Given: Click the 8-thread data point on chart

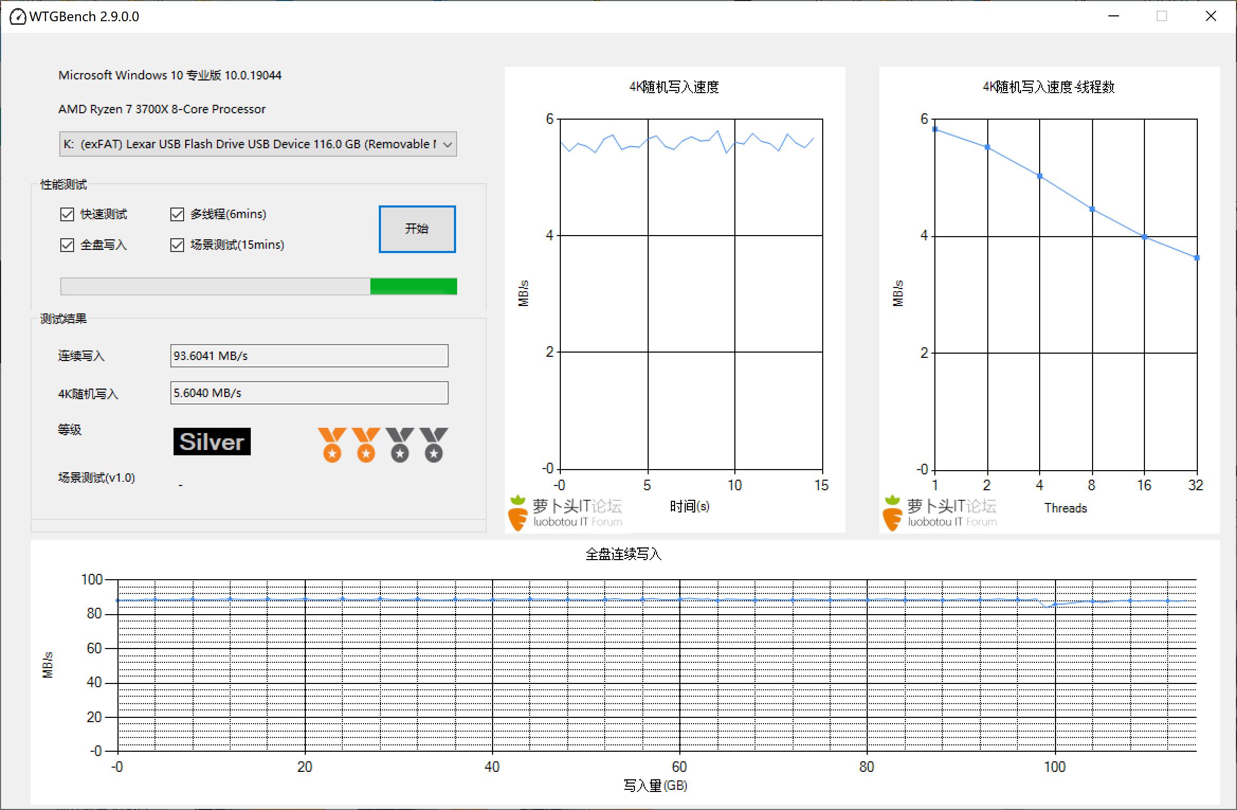Looking at the screenshot, I should click(1092, 209).
